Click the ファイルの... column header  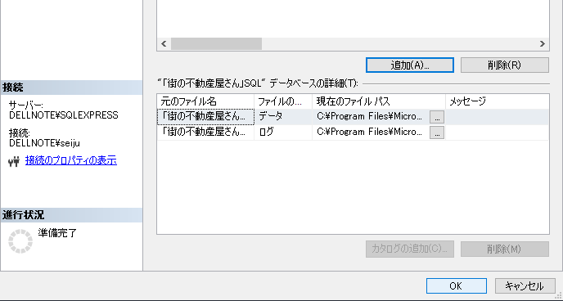283,101
